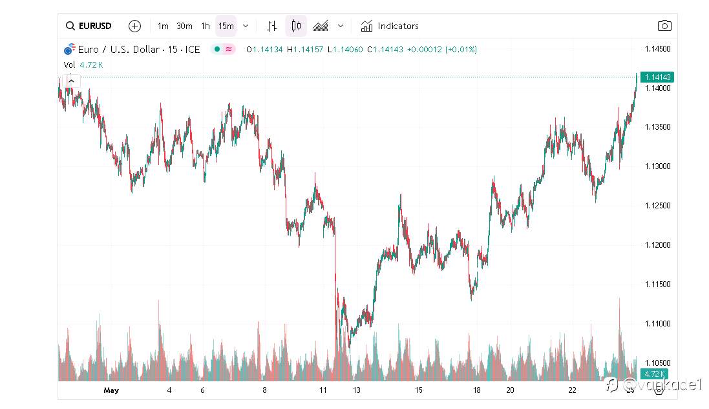This screenshot has height=409, width=709.
Task: Open the Indicators chart icon
Action: [366, 26]
